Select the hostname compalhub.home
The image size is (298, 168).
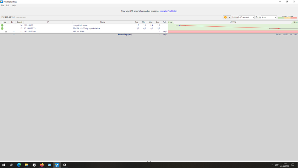click(x=80, y=25)
